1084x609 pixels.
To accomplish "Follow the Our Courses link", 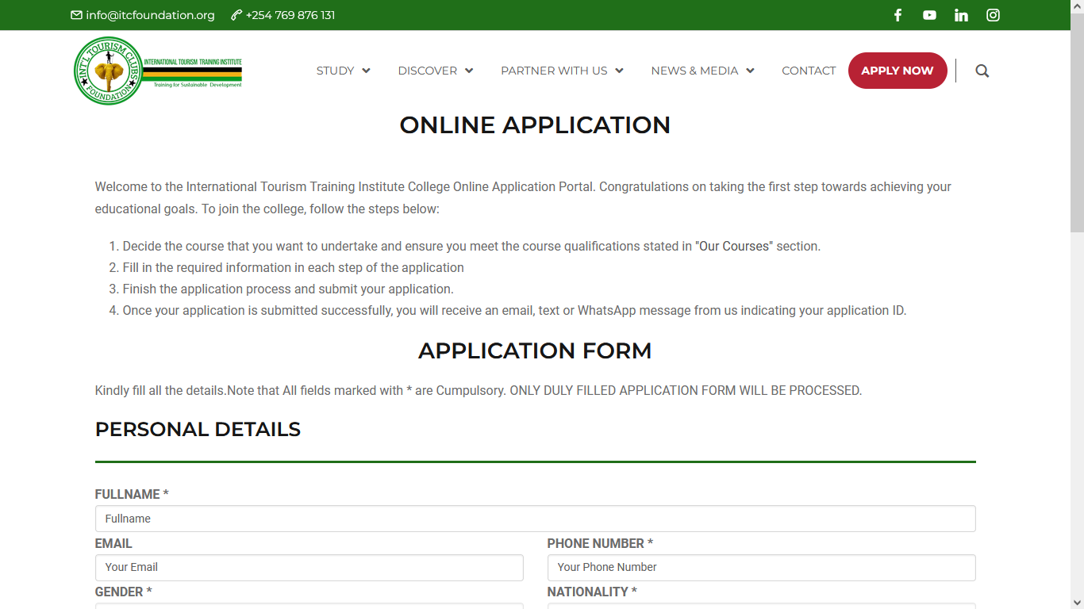I will coord(734,247).
